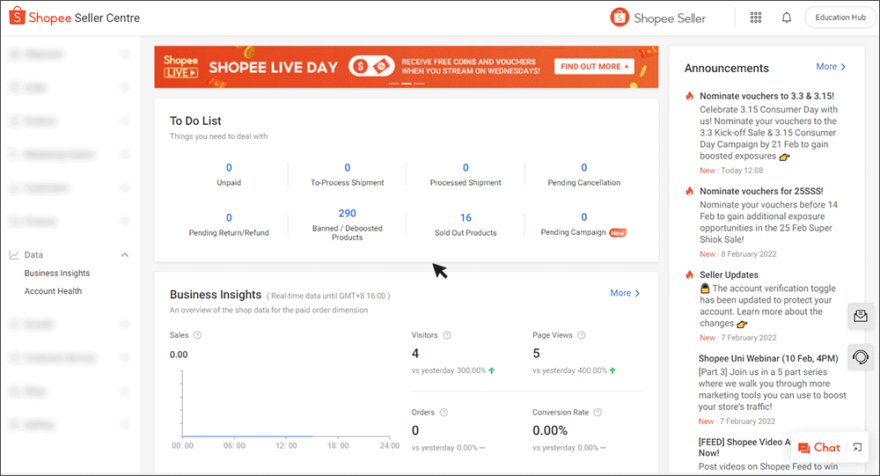Open the mail envelope side widget
The width and height of the screenshot is (880, 476).
pos(861,316)
